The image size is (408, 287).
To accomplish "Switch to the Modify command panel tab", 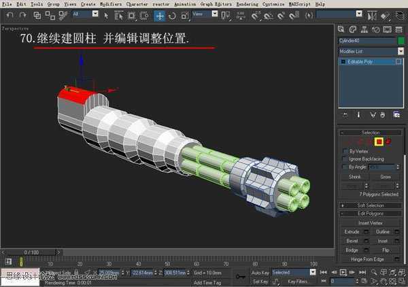I will click(352, 29).
